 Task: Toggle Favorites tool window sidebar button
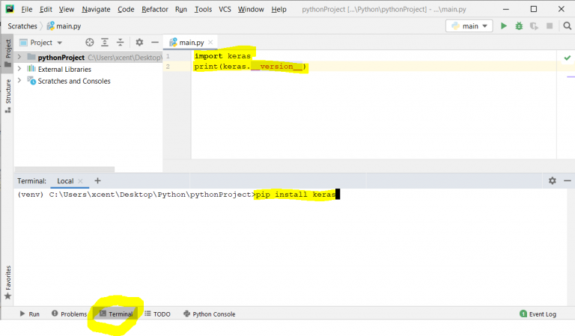pos(7,282)
